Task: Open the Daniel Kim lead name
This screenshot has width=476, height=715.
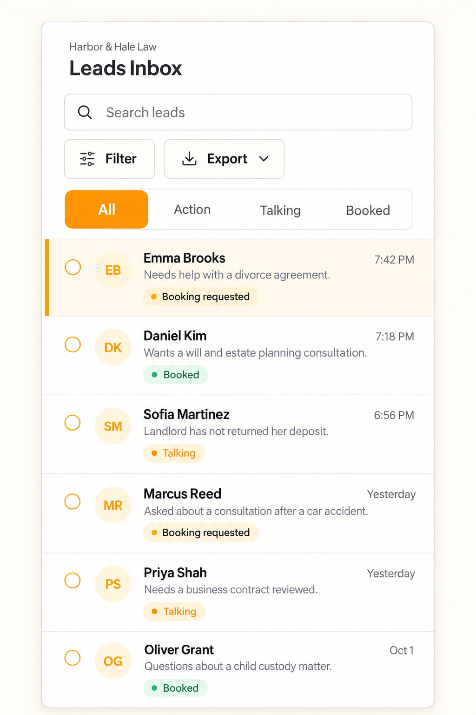Action: (x=175, y=336)
